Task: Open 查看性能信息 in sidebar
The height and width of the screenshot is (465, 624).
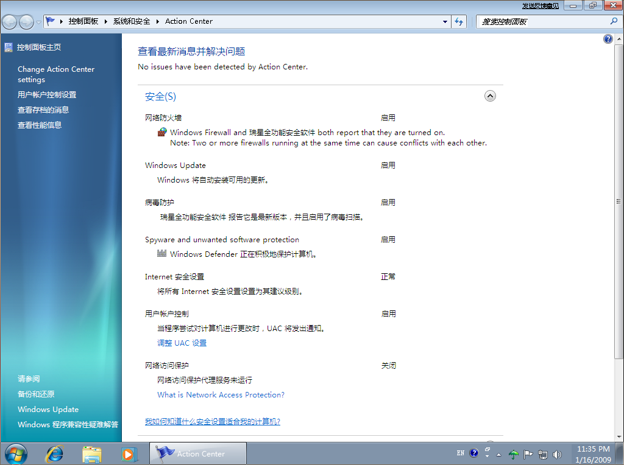Action: click(x=40, y=125)
